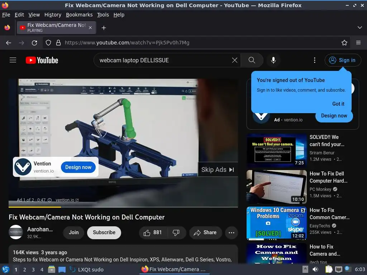Open the Tools menu

103,15
